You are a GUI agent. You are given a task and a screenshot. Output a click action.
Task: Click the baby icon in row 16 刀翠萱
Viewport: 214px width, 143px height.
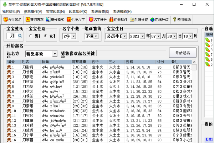[x=9, y=140]
